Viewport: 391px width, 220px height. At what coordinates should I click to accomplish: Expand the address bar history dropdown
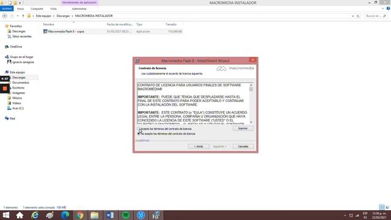tap(353, 16)
